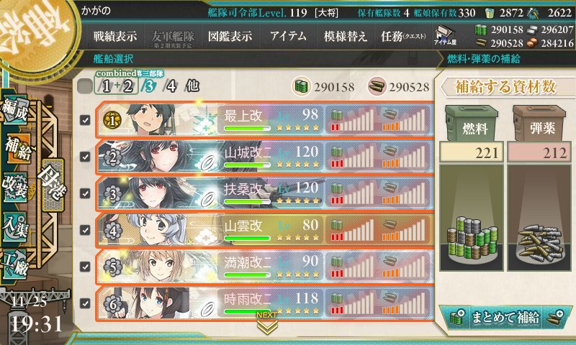Uncheck the 最上改 ship checkbox
576x345 pixels.
click(x=85, y=120)
